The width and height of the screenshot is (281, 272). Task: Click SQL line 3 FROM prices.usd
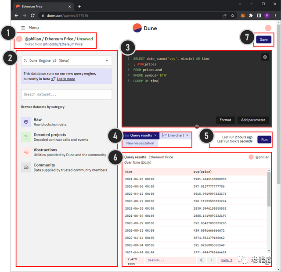click(x=148, y=70)
